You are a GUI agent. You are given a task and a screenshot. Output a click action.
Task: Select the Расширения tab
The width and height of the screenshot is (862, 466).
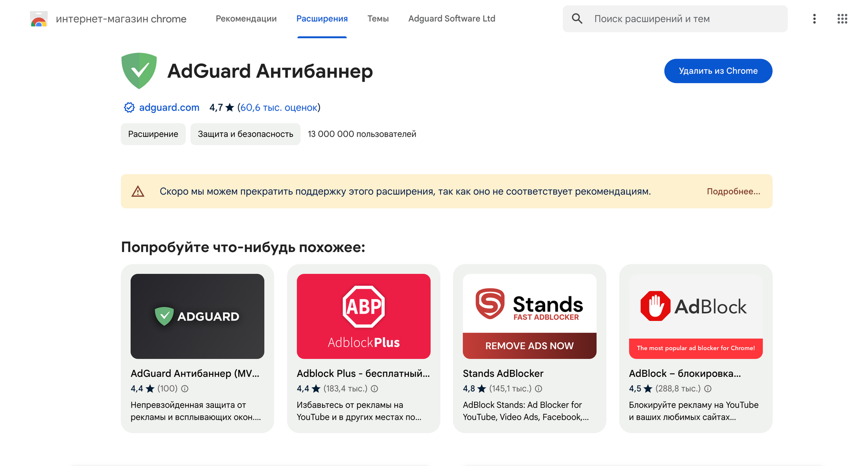(x=322, y=19)
